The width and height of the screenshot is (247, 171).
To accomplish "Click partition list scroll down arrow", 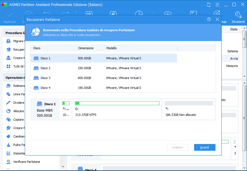I will pyautogui.click(x=244, y=76).
